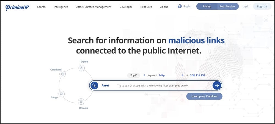275x124 pixels.
Task: Open the Developer menu
Action: (126, 7)
